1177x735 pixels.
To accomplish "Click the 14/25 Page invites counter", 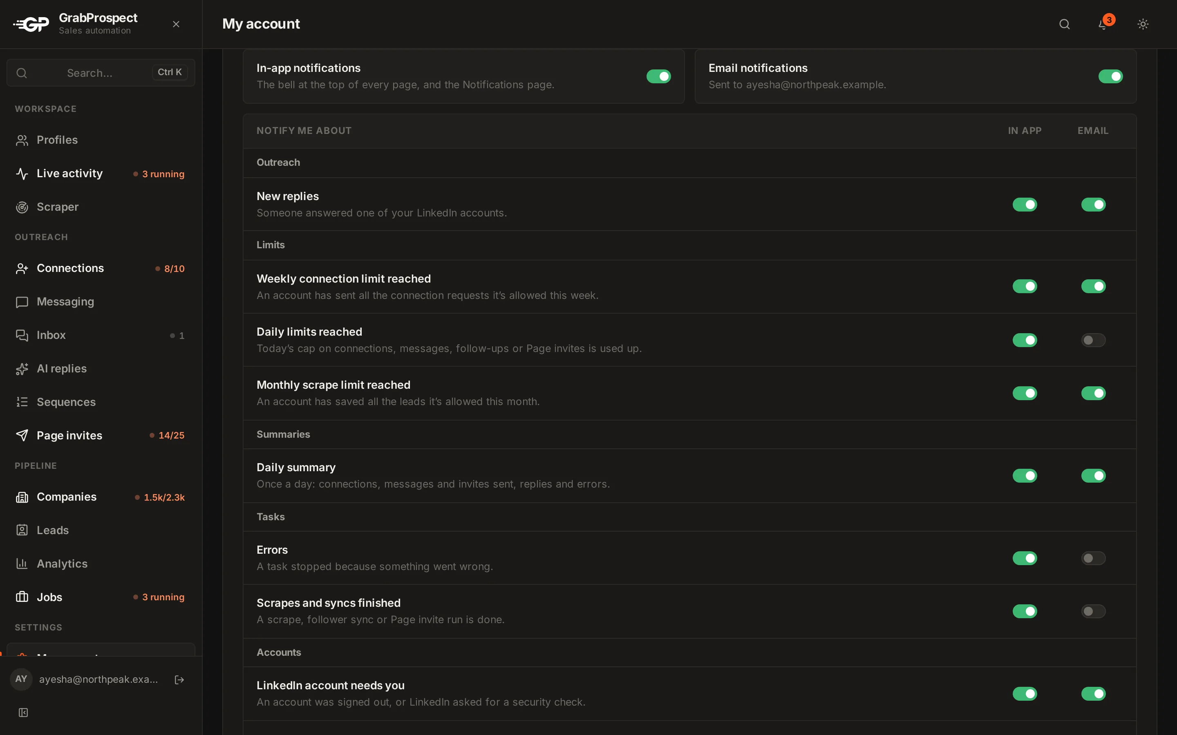I will tap(167, 436).
